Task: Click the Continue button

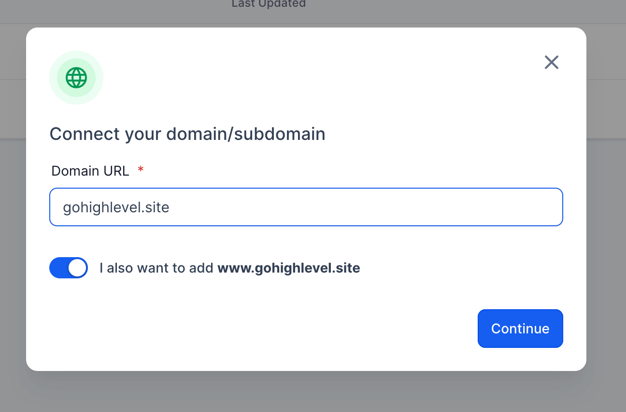Action: tap(520, 329)
